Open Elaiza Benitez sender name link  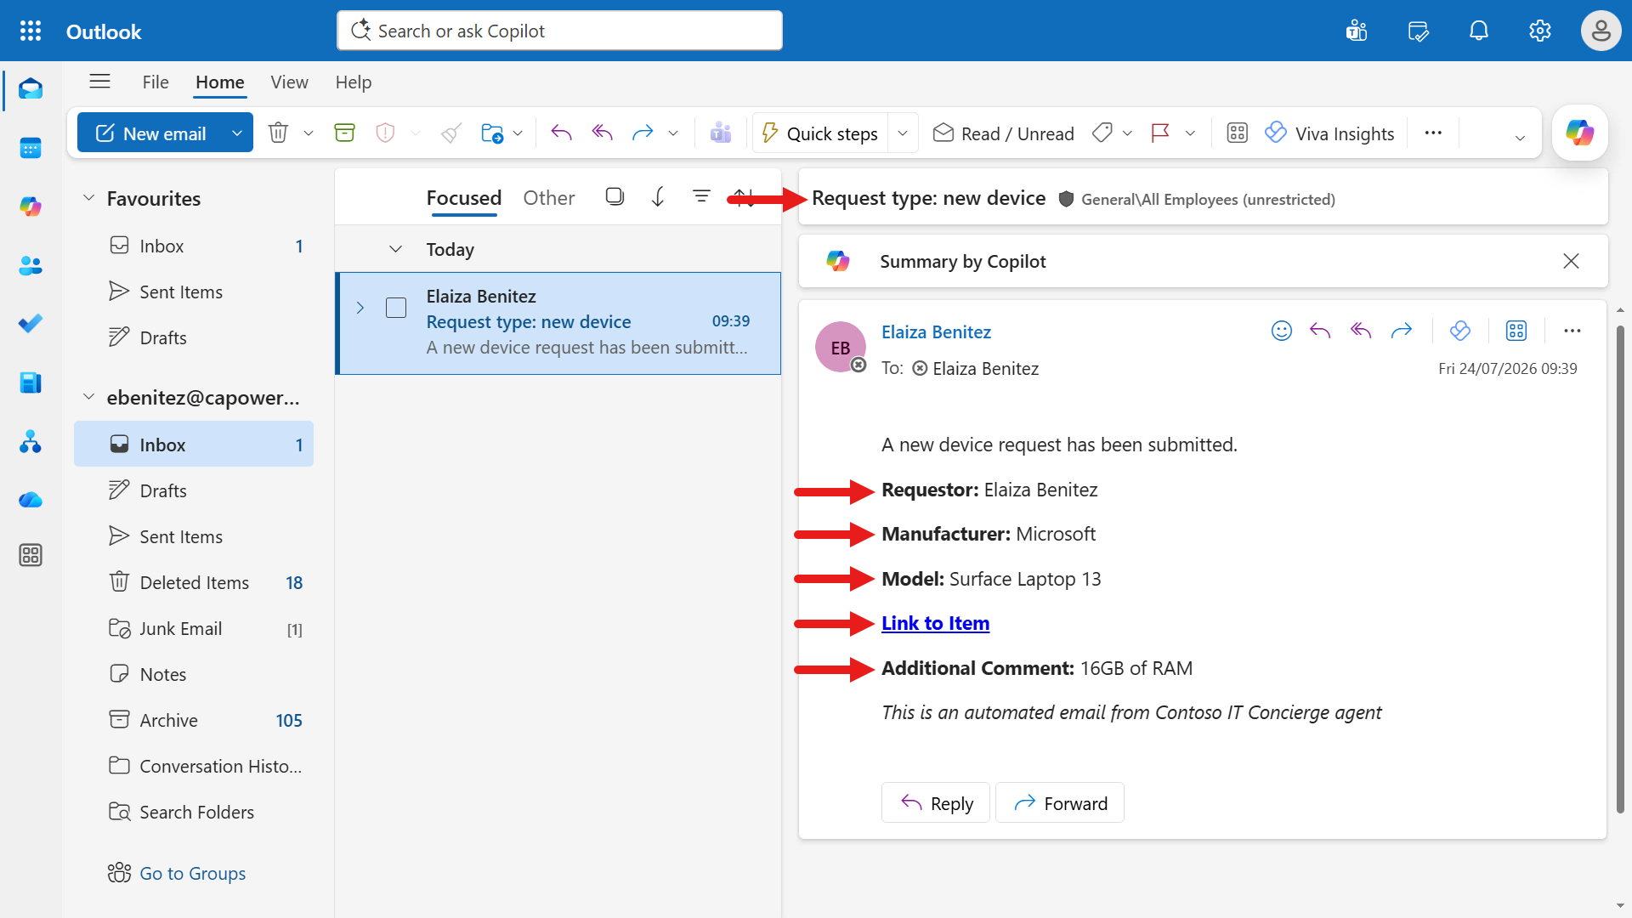(x=936, y=332)
